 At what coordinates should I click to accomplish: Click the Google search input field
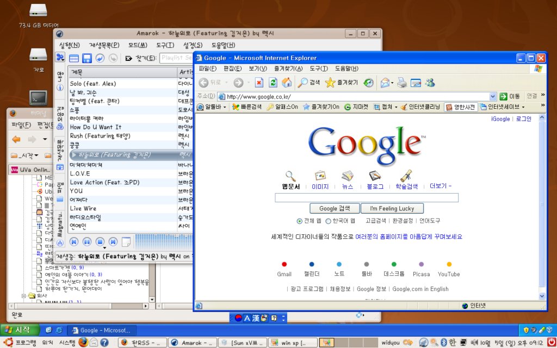tap(367, 198)
